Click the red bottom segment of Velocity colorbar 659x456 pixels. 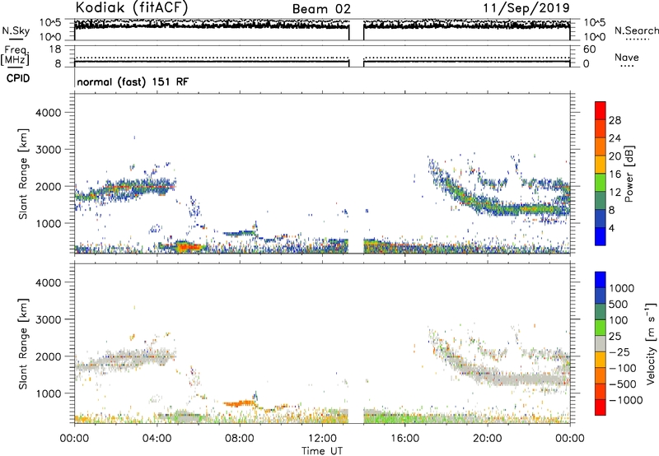(601, 407)
